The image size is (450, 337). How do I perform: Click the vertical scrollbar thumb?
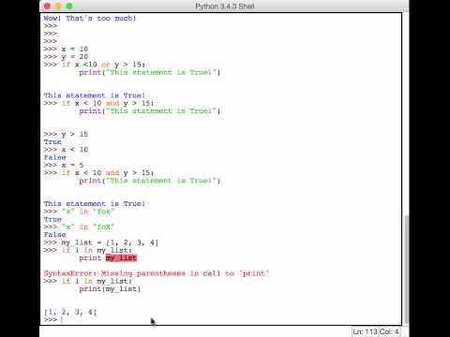pos(406,270)
